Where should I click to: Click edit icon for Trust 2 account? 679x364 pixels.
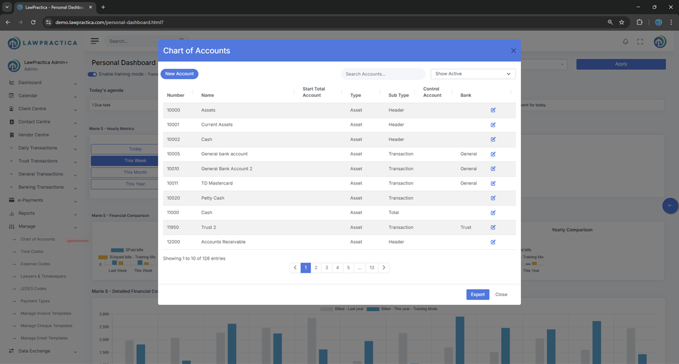pyautogui.click(x=493, y=227)
